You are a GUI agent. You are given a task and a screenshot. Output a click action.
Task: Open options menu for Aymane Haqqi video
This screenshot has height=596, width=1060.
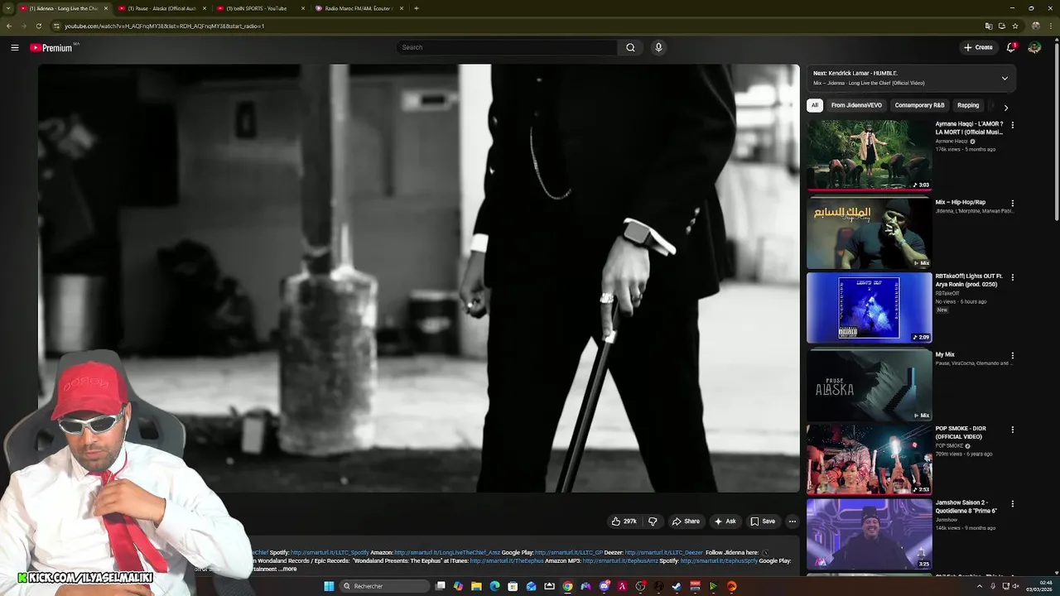point(1012,125)
